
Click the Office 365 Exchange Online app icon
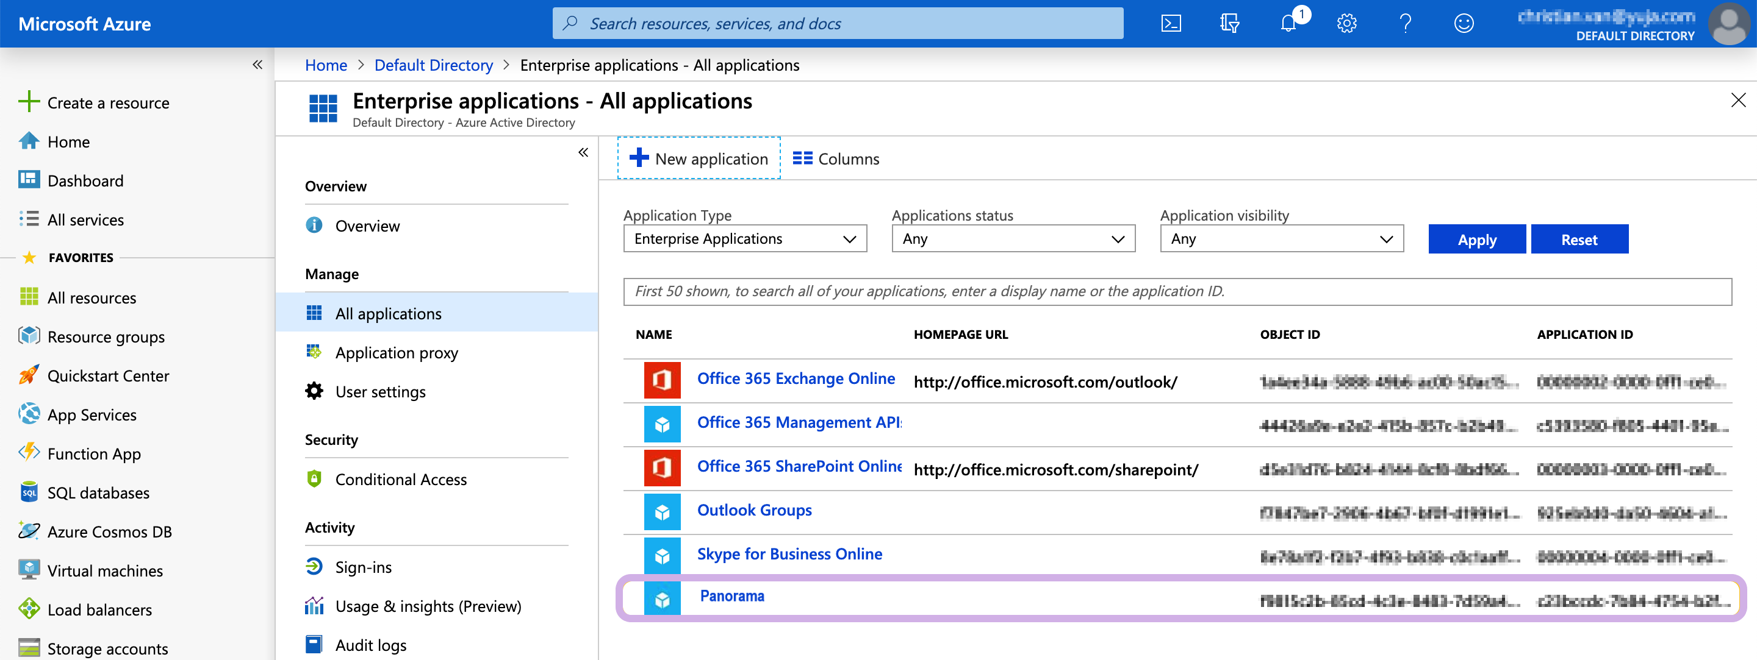pos(663,380)
